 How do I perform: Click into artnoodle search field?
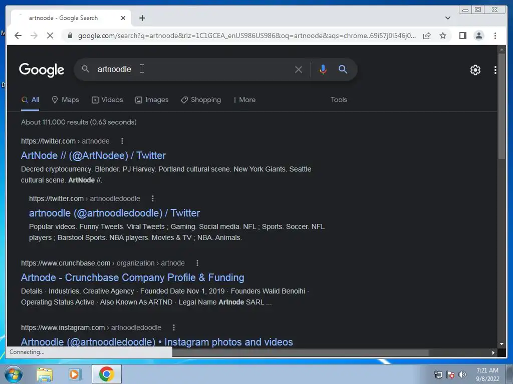point(193,69)
